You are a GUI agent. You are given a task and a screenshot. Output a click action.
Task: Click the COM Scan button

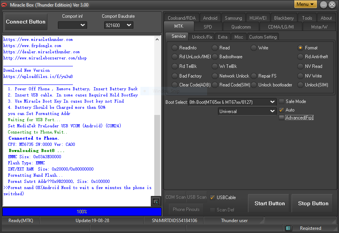[x=175, y=197]
